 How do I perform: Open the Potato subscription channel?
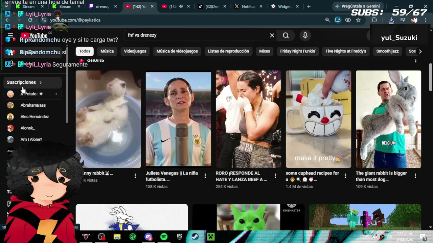tap(33, 94)
